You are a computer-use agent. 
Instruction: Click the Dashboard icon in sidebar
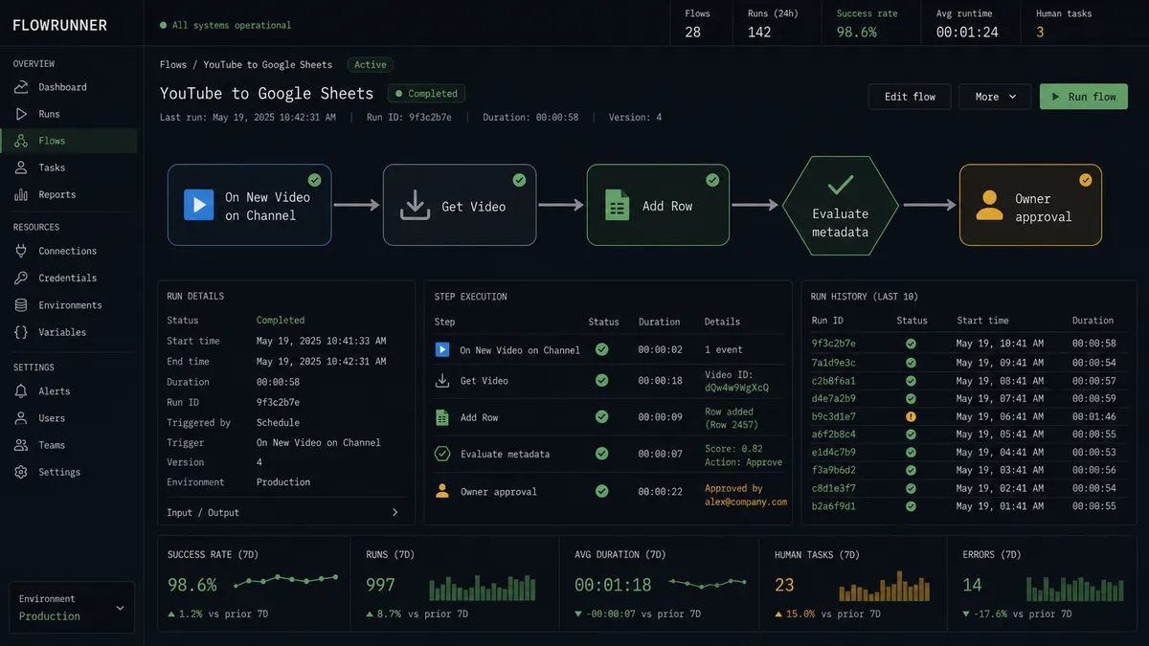point(21,87)
